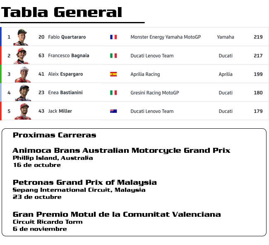Open Gran Premio Motul Comunitat Valenciana entry
Screen dimensions: 269x245
tap(117, 214)
